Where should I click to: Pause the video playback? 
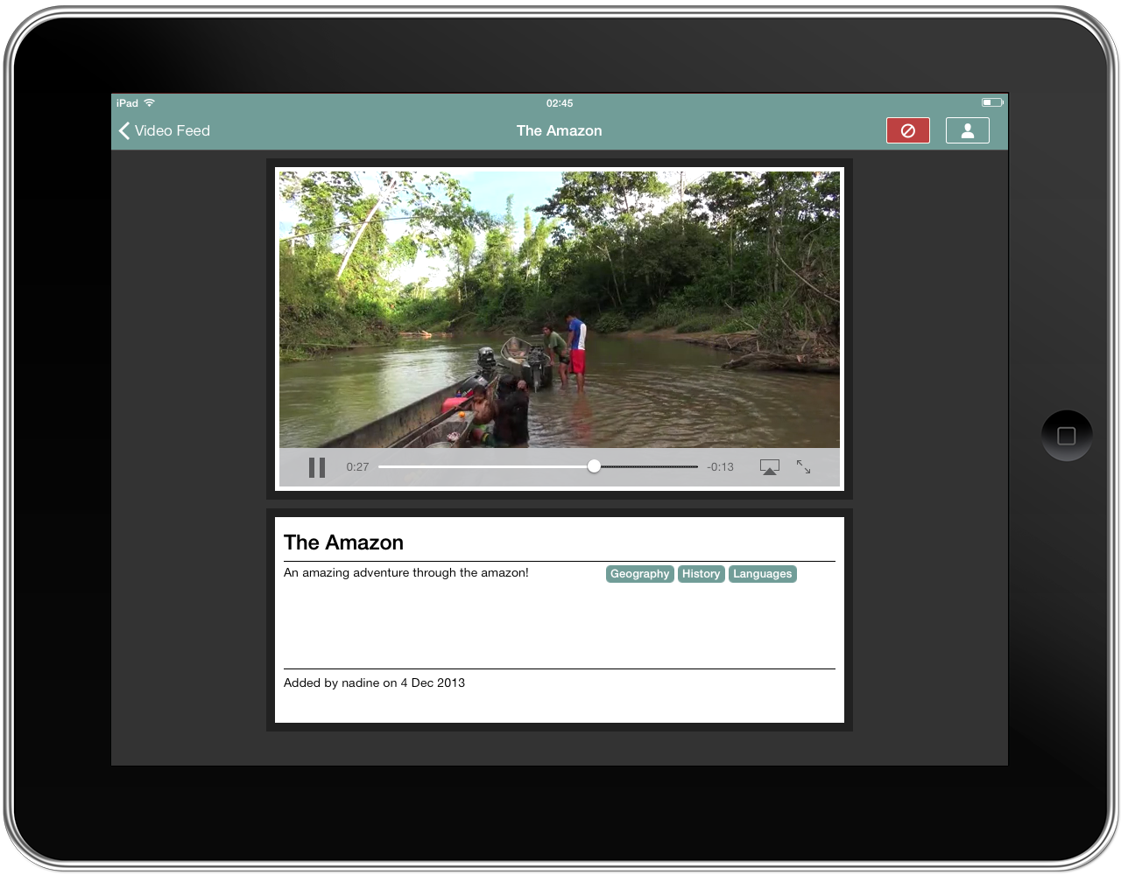click(x=317, y=467)
